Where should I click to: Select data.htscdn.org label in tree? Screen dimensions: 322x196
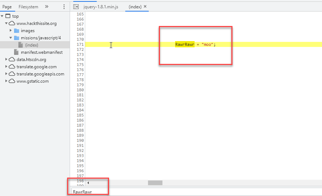31,60
